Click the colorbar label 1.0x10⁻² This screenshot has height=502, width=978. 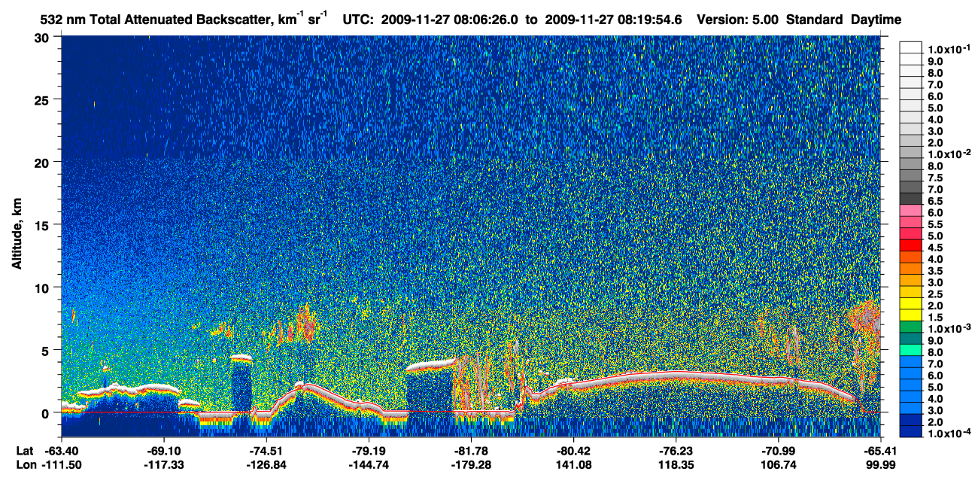[950, 153]
